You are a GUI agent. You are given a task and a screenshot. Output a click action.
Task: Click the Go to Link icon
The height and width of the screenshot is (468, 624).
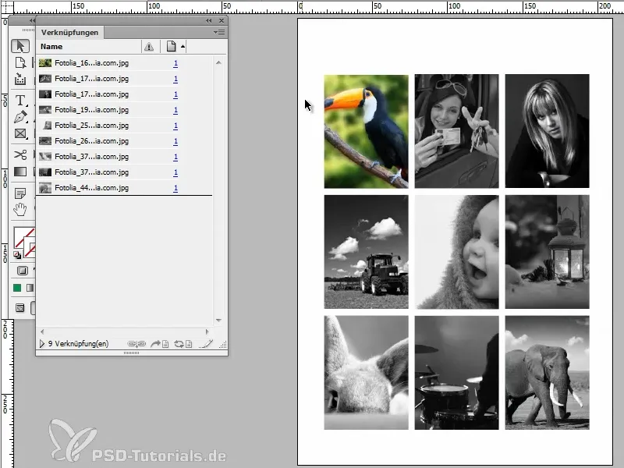tap(160, 344)
